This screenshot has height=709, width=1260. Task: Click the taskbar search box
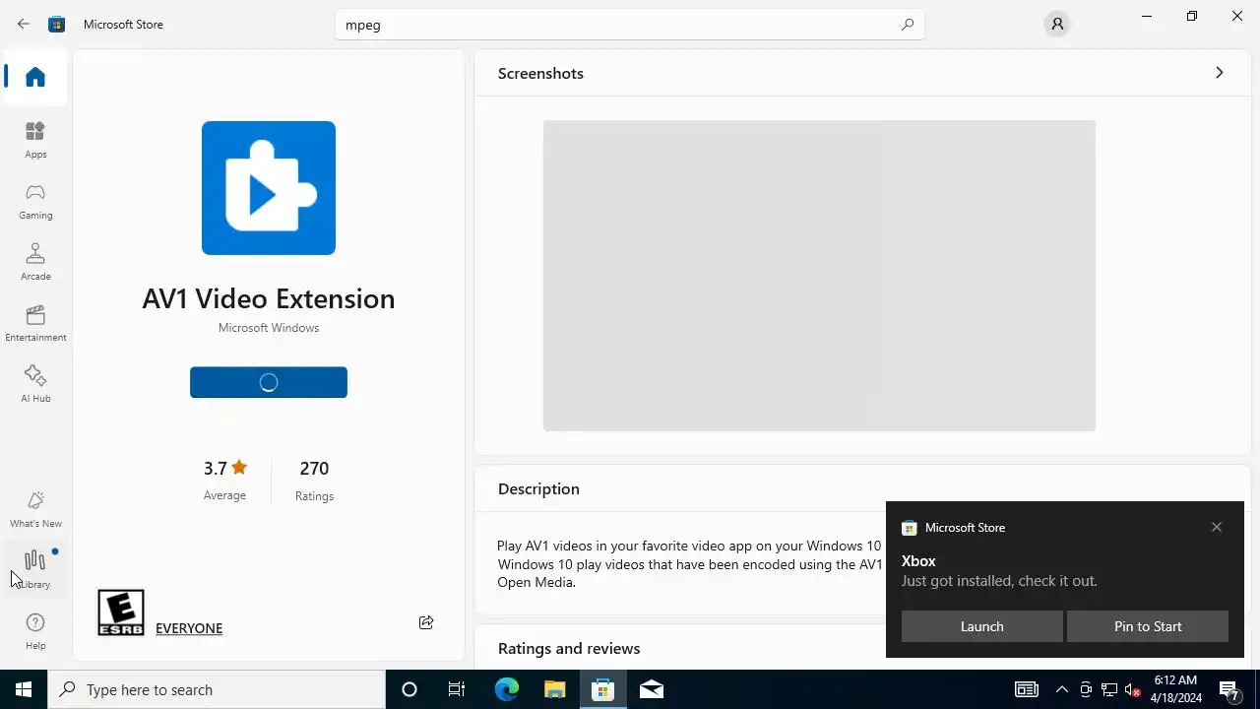click(217, 689)
